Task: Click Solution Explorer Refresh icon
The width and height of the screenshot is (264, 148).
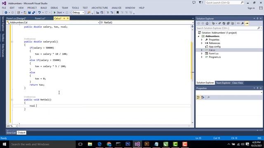Action: click(x=224, y=23)
